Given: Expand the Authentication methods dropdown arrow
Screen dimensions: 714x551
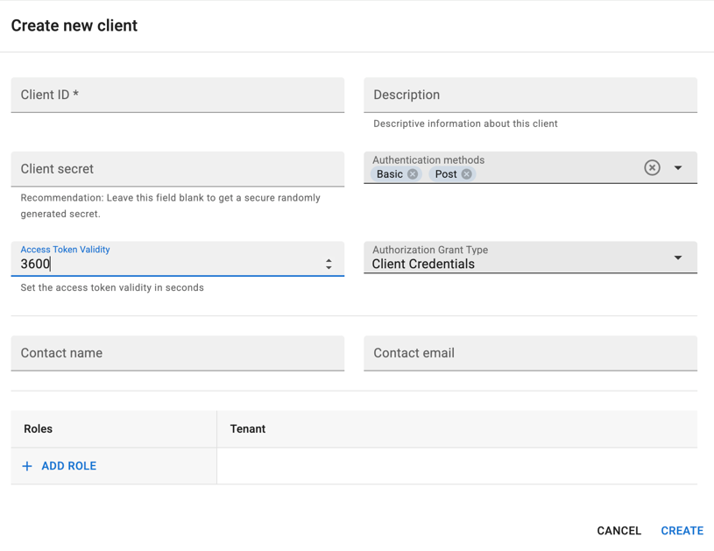Looking at the screenshot, I should tap(678, 167).
